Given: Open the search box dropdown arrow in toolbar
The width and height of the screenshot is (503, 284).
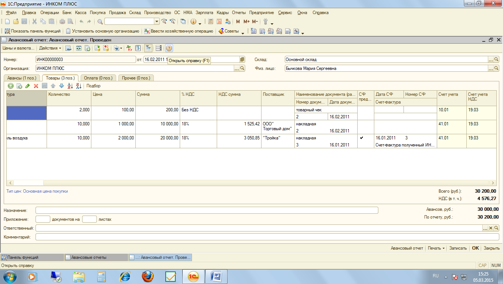Looking at the screenshot, I should coord(157,21).
